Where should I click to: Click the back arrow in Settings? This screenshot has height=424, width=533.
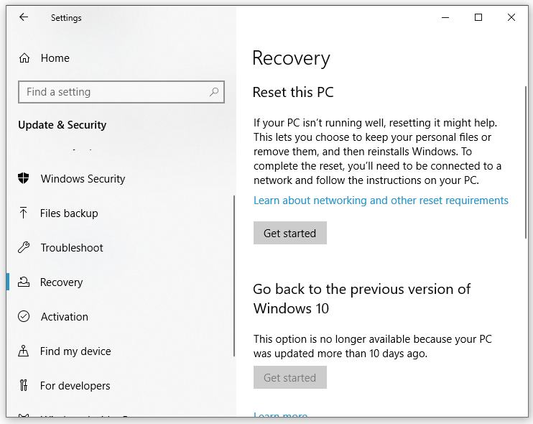click(24, 17)
